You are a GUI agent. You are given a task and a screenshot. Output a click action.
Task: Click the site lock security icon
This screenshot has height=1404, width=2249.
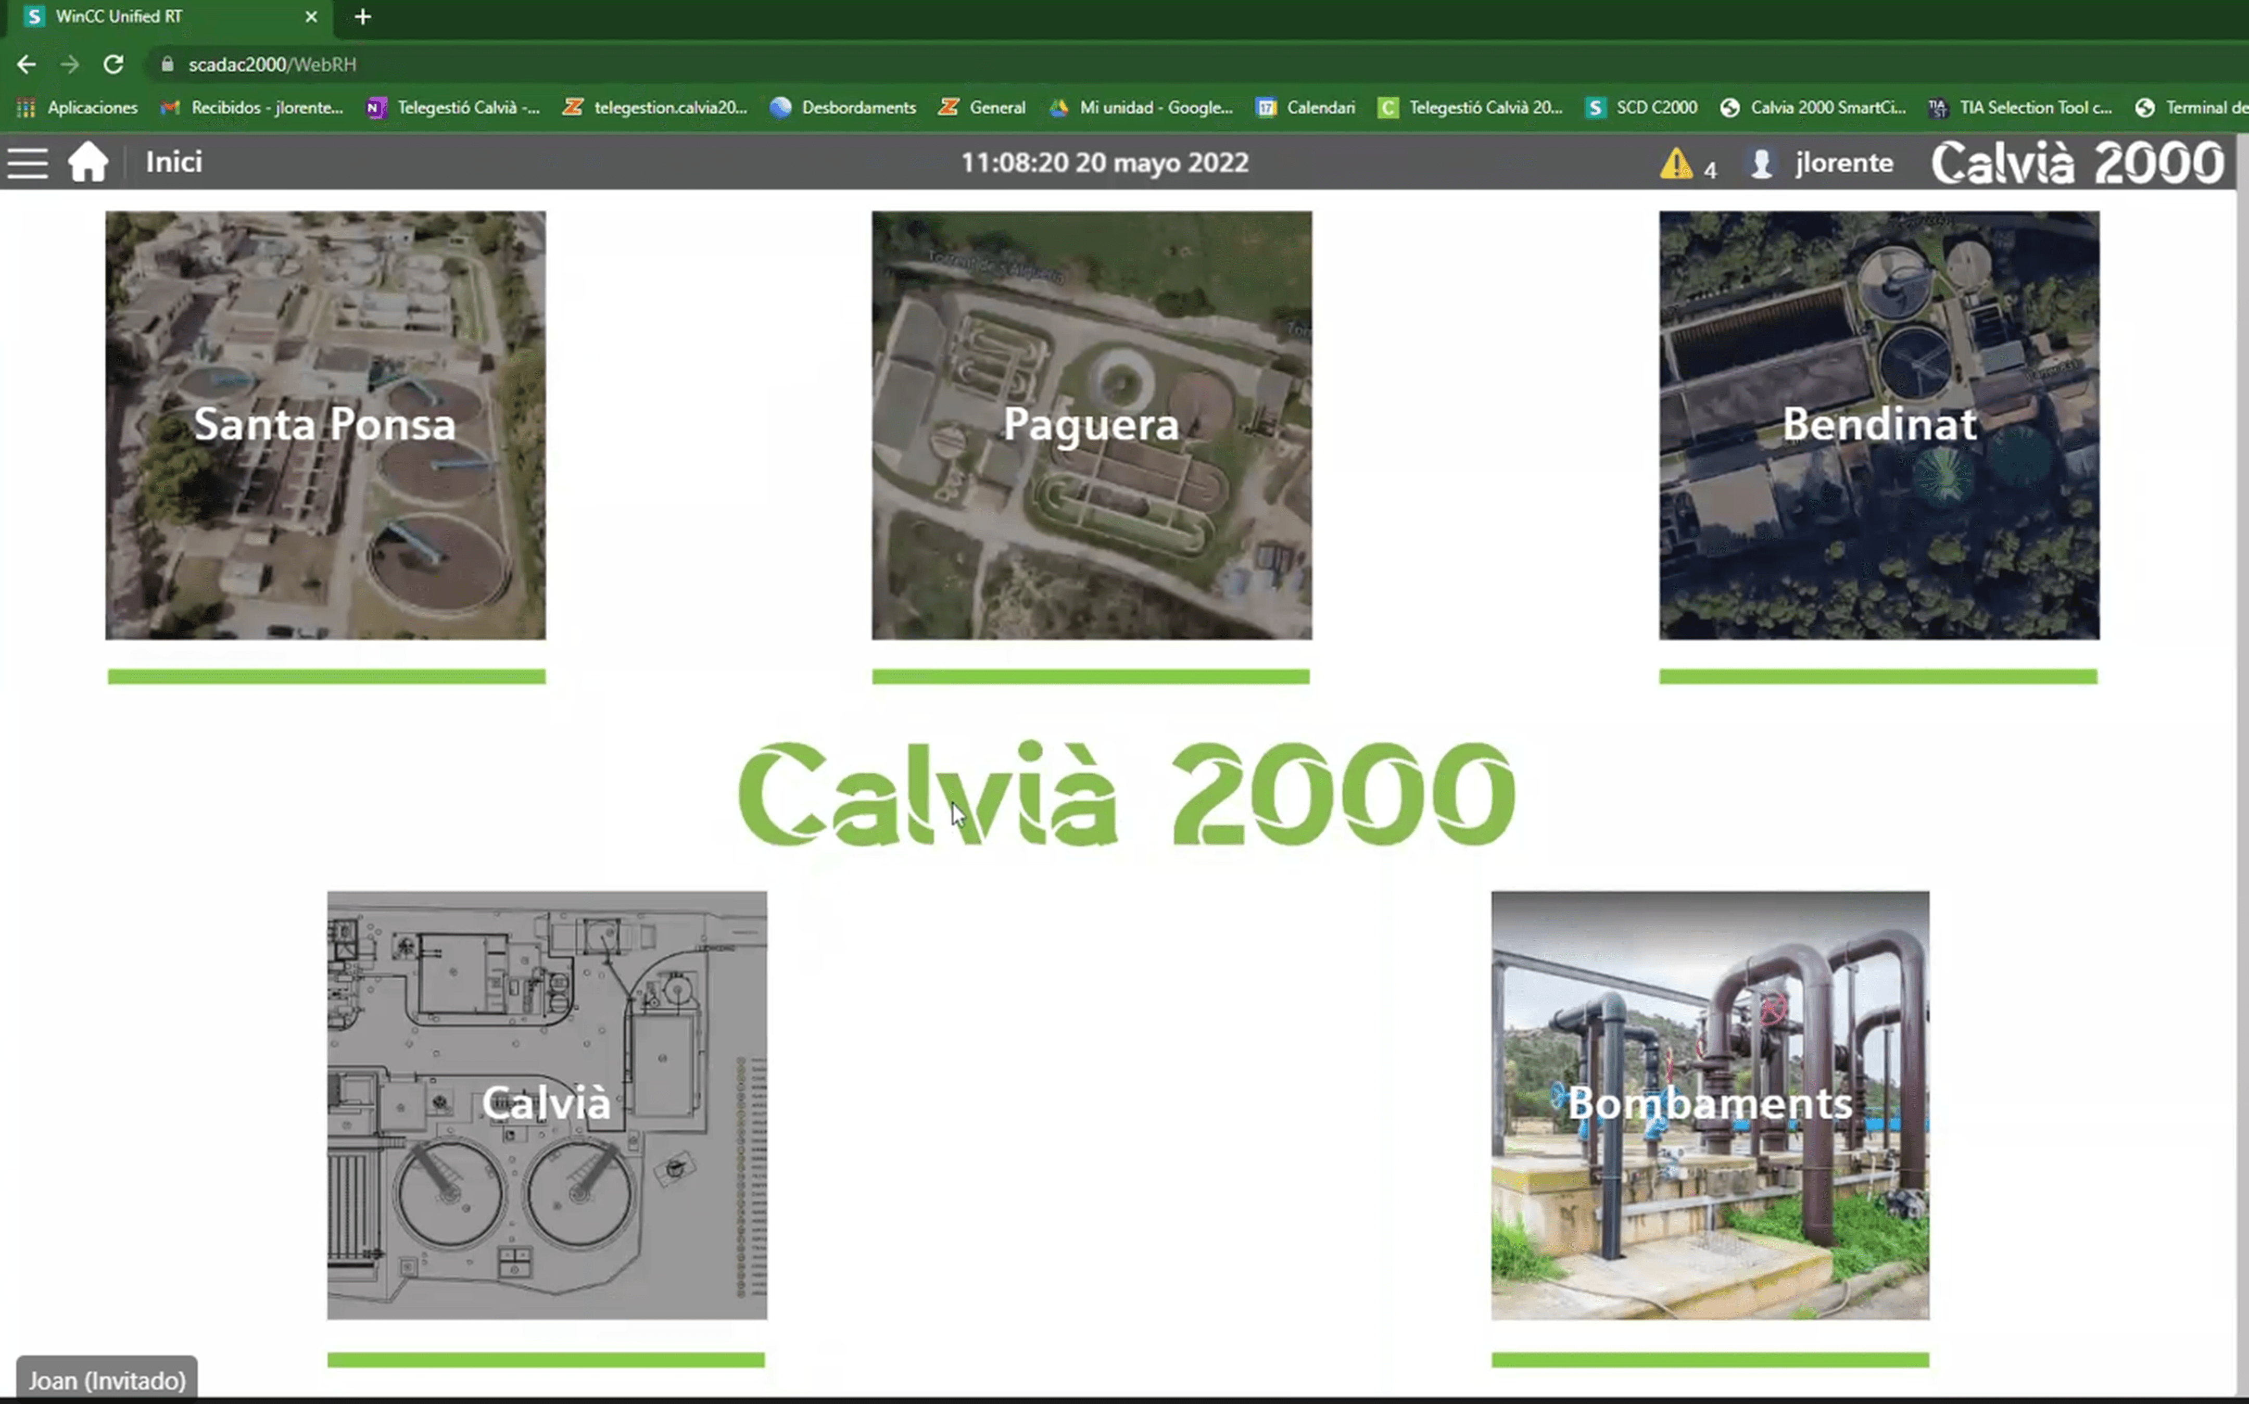click(x=168, y=64)
